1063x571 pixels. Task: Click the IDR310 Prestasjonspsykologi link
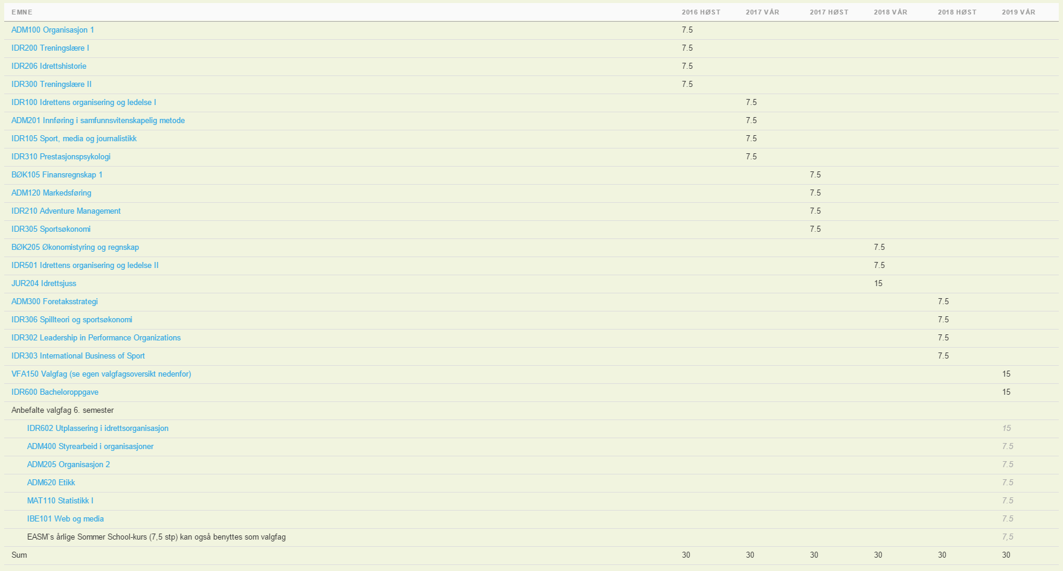[61, 157]
